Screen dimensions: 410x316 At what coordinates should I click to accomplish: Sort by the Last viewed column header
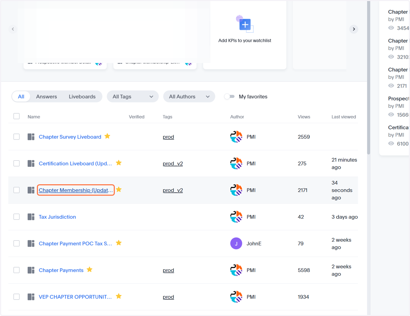(344, 117)
